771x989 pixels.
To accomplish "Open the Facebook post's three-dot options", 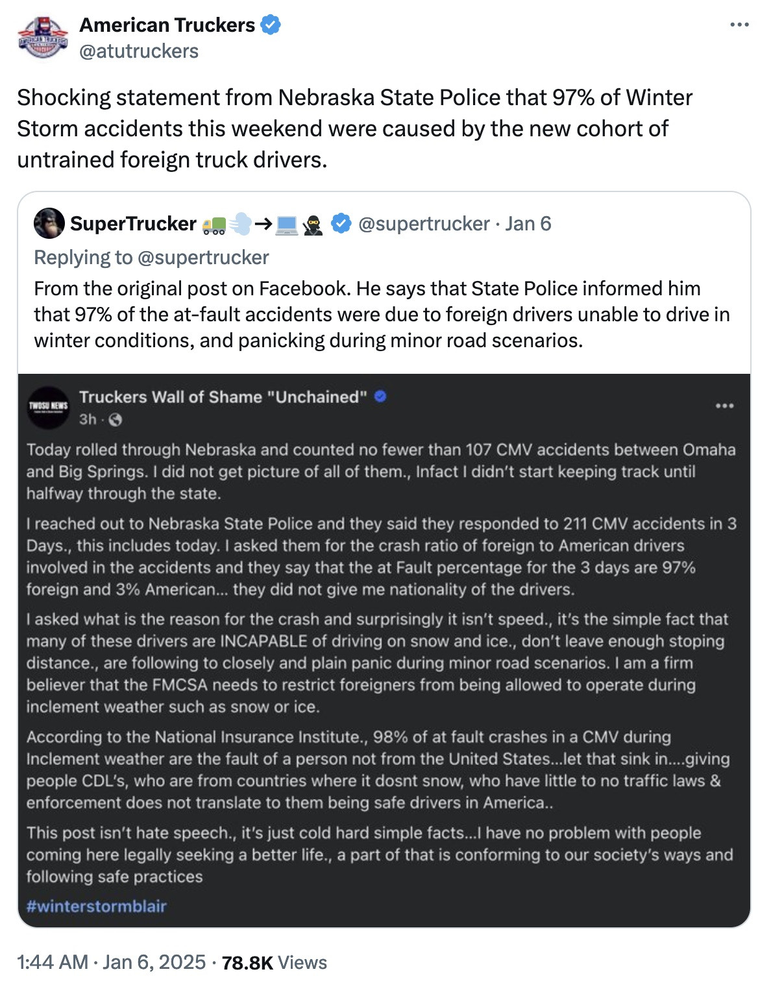I will (724, 406).
